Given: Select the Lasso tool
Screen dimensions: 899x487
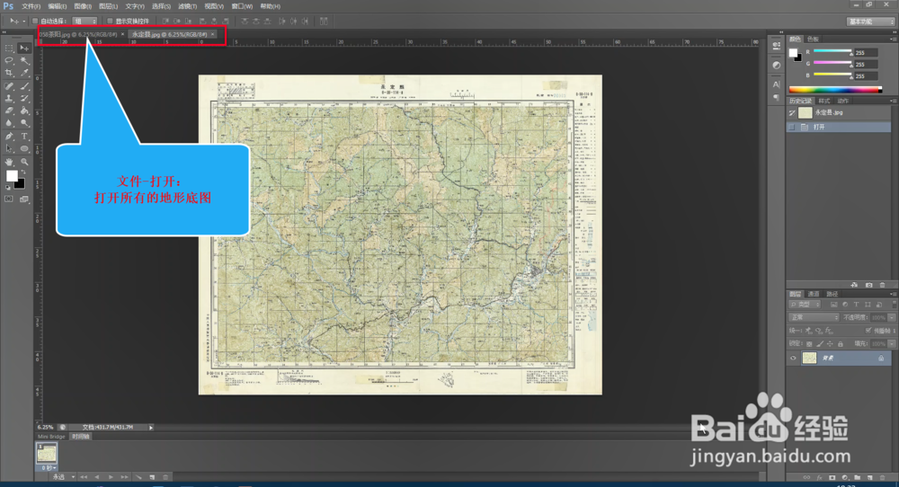Looking at the screenshot, I should point(9,60).
